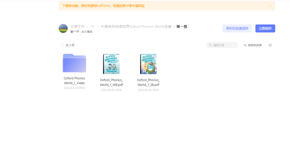Click the magnifier icon in the search box
This screenshot has height=153, width=290.
click(x=210, y=45)
